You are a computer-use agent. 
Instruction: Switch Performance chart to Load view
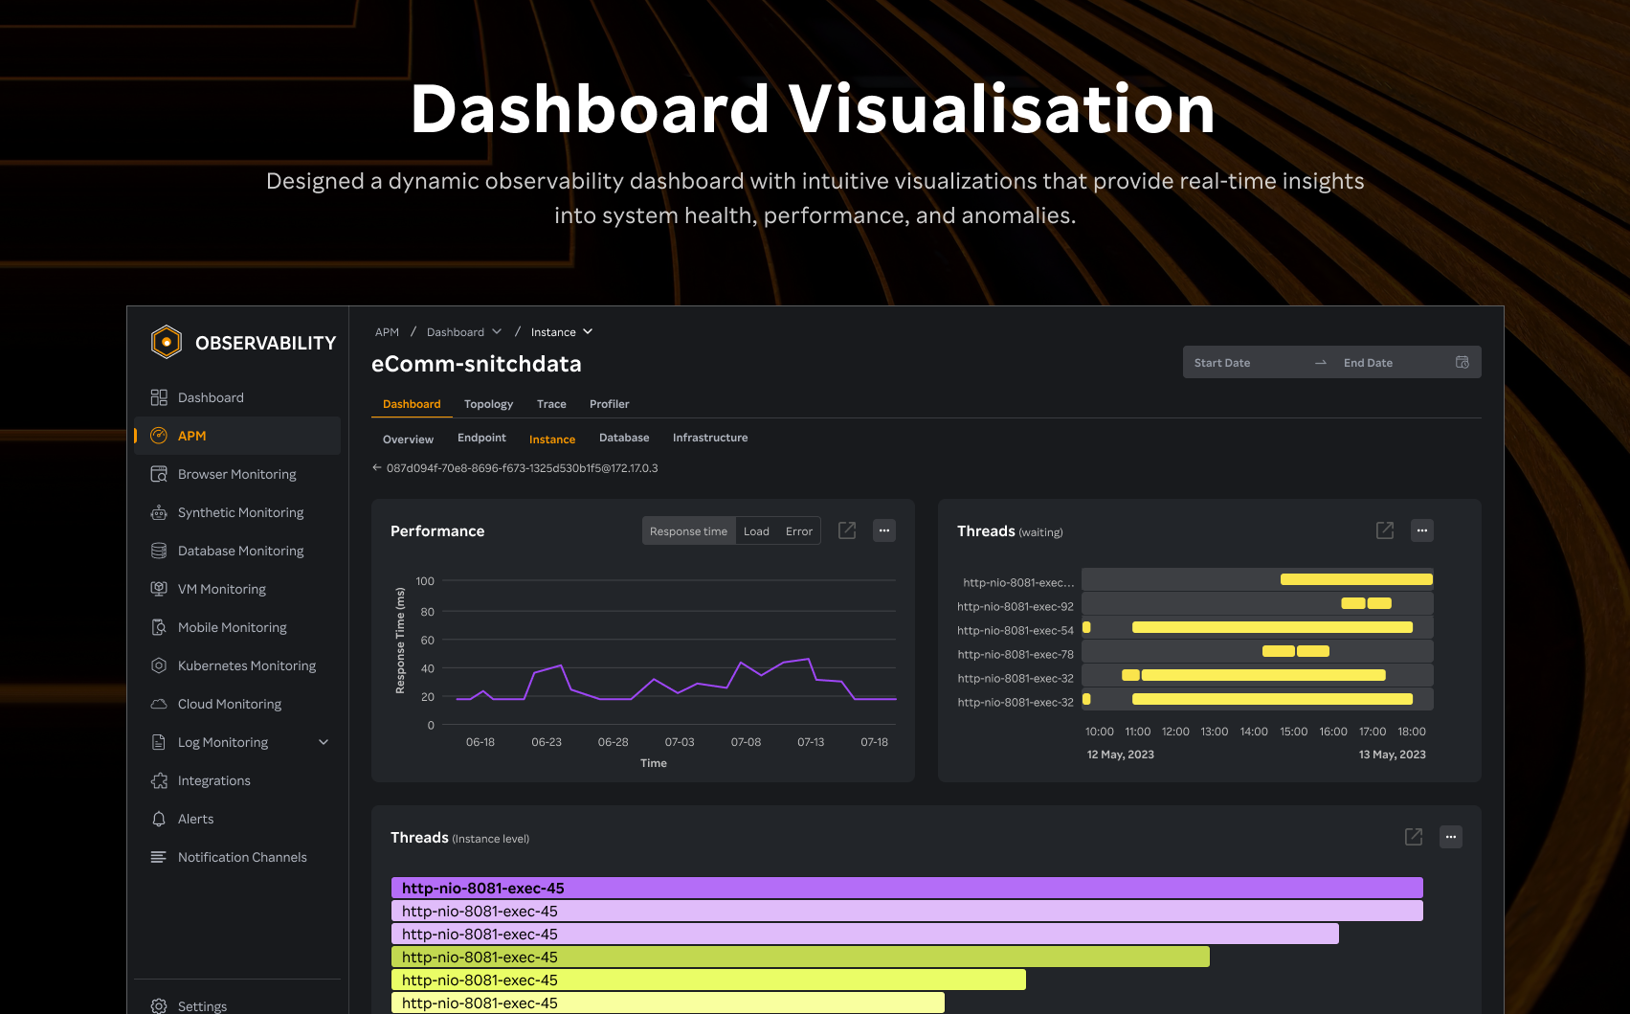(x=756, y=530)
